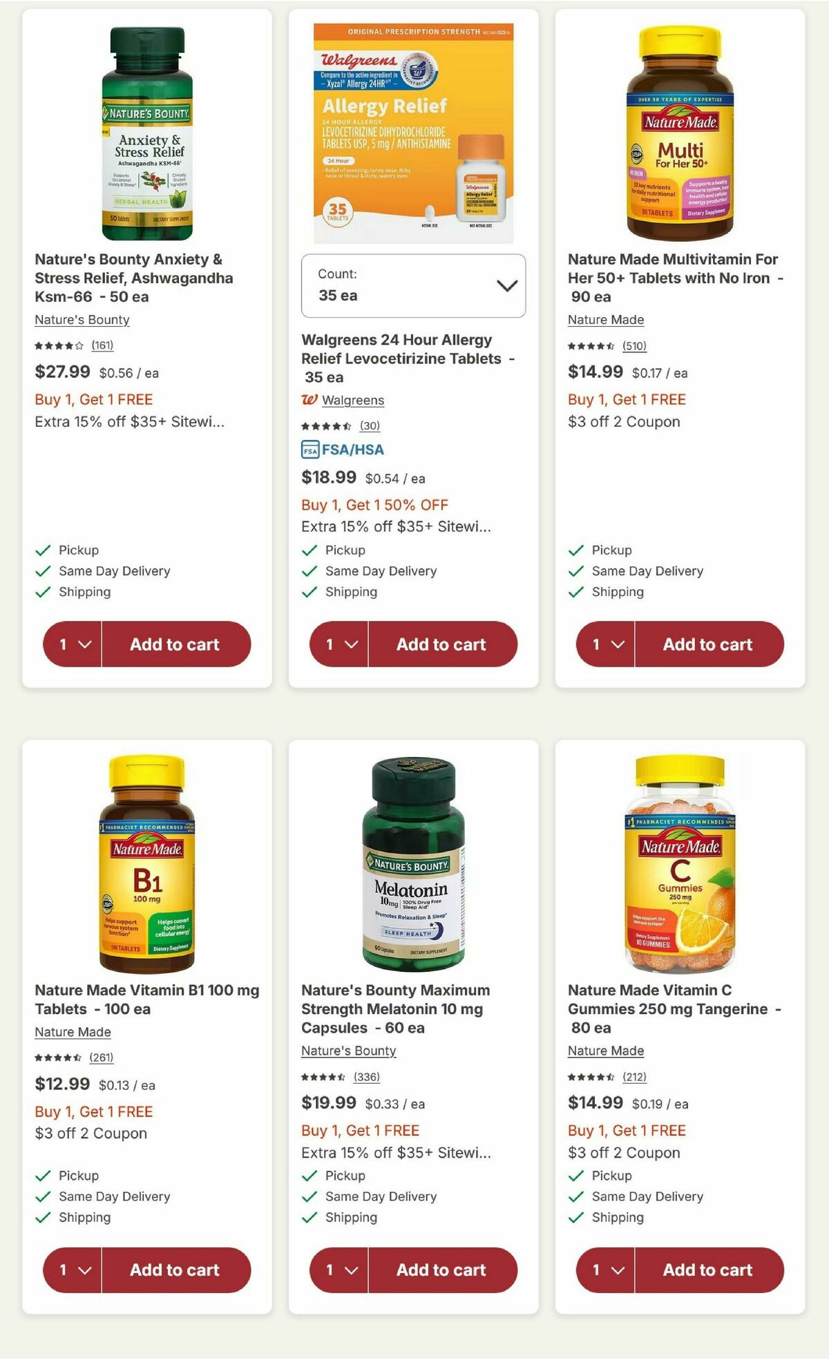Select the Buy 1 Get 1 FREE offer on Vitamin B1
This screenshot has width=829, height=1360.
tap(95, 1111)
